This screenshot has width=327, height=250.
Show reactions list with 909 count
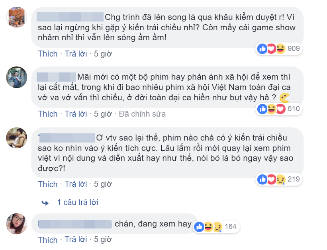tap(294, 49)
